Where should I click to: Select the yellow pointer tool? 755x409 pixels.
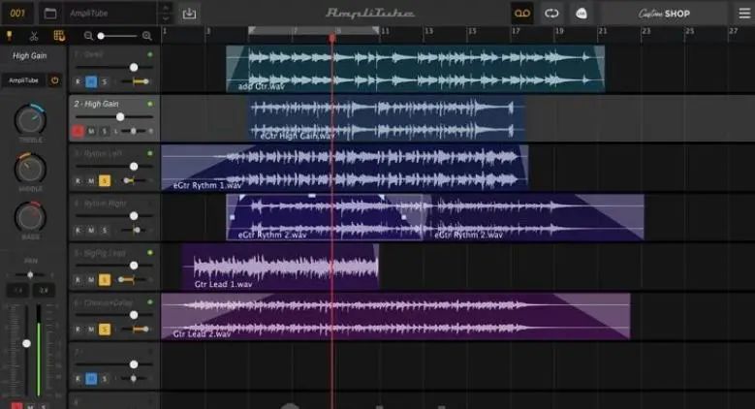pyautogui.click(x=9, y=36)
